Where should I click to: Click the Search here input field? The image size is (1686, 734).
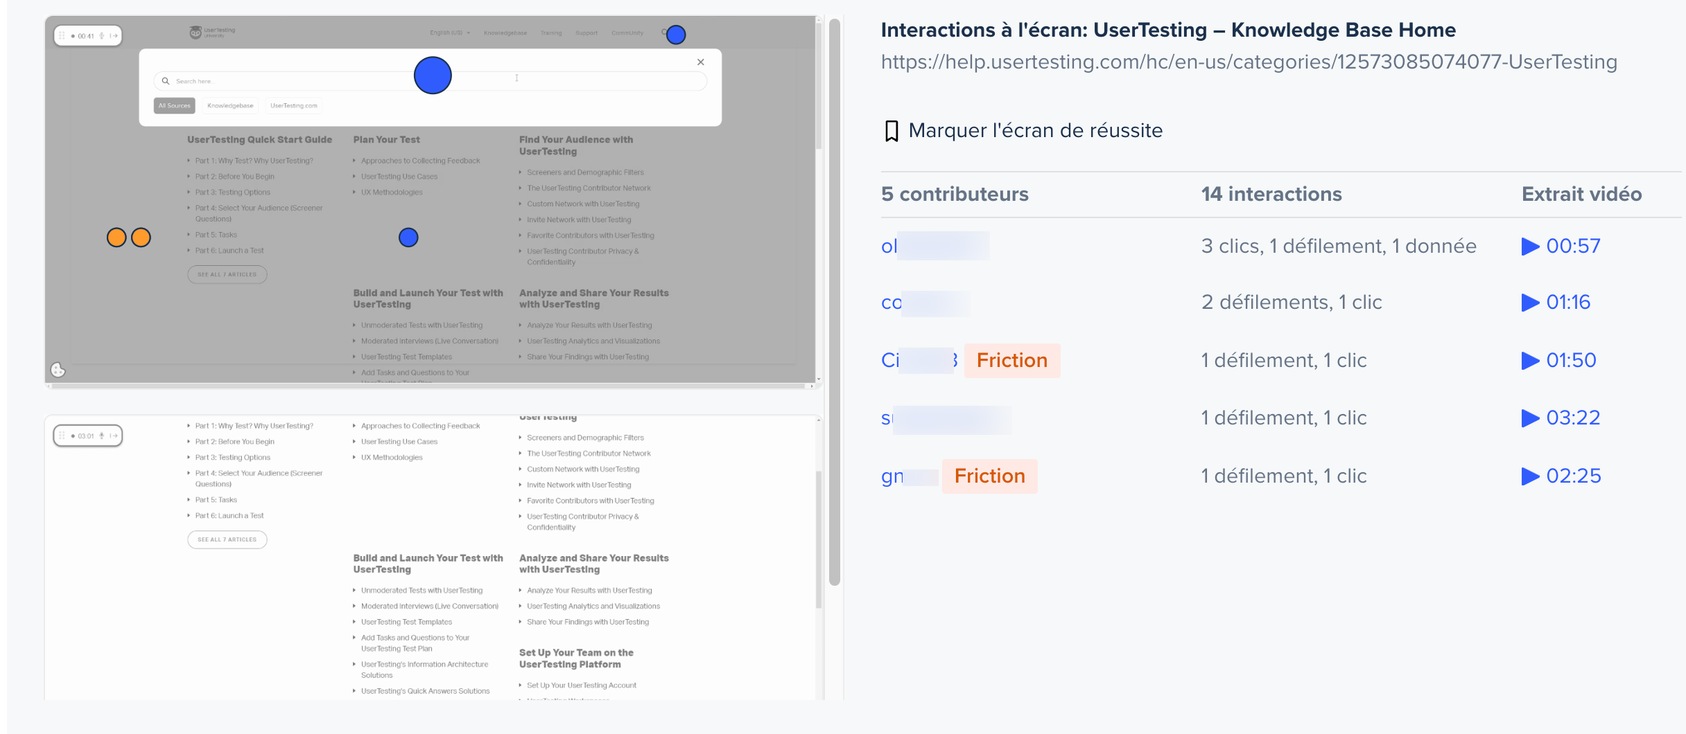coord(291,82)
